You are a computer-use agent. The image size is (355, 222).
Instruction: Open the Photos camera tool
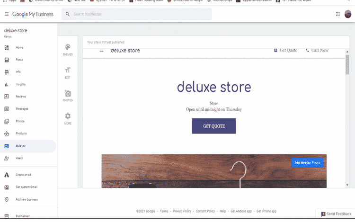pos(68,93)
